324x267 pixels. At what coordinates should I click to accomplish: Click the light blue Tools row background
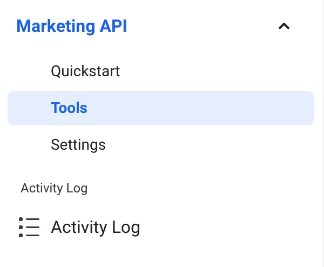[161, 108]
